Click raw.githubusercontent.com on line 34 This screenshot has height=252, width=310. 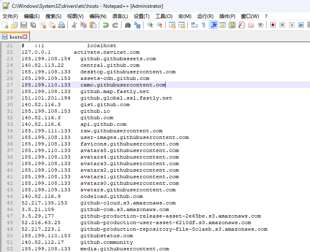(121, 131)
